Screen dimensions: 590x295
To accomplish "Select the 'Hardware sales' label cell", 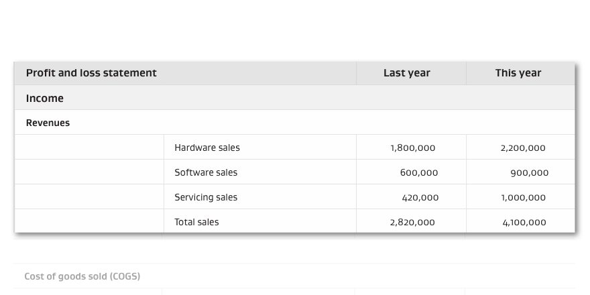I will 207,147.
